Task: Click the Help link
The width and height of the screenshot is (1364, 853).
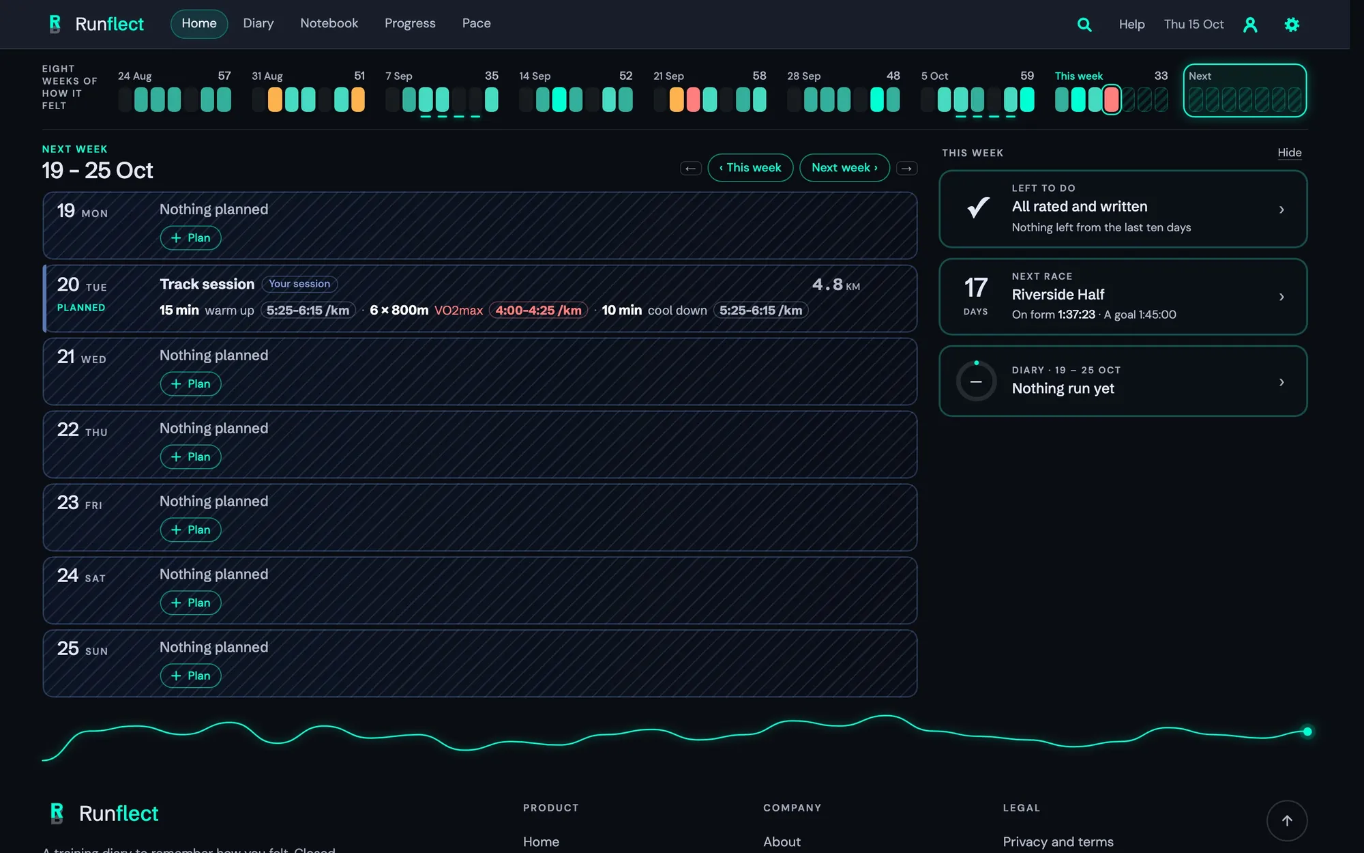Action: coord(1131,25)
